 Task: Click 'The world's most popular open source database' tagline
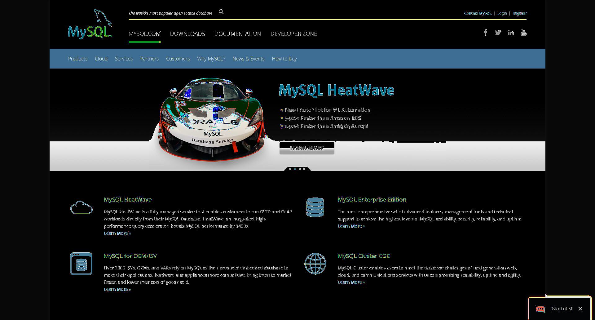click(x=170, y=13)
